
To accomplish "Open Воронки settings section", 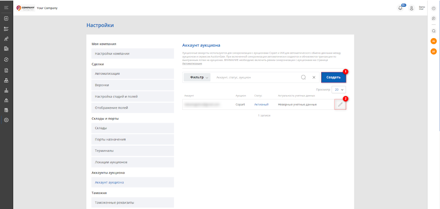I will 132,85.
